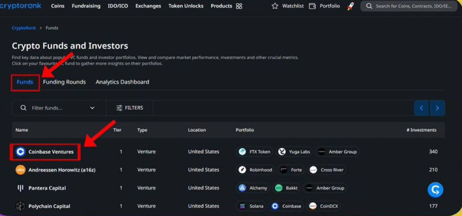462x216 pixels.
Task: Click the Bakkt portfolio chip
Action: point(286,188)
